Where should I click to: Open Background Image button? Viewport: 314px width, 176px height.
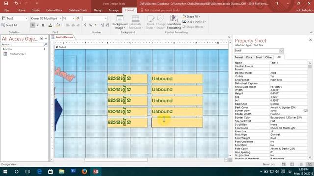point(120,22)
